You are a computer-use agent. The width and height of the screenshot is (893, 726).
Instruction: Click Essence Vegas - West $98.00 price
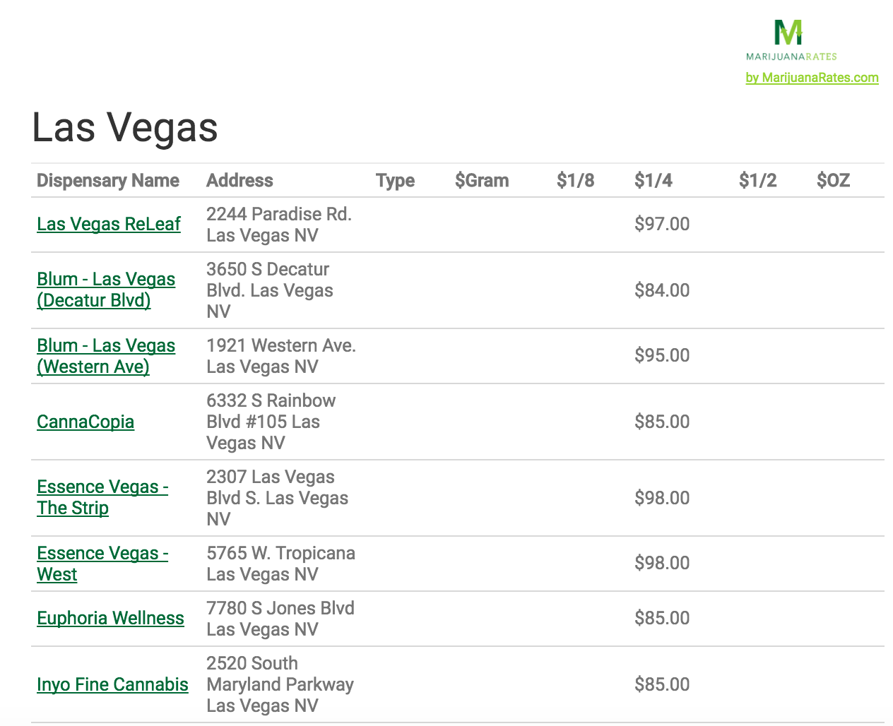pyautogui.click(x=662, y=563)
